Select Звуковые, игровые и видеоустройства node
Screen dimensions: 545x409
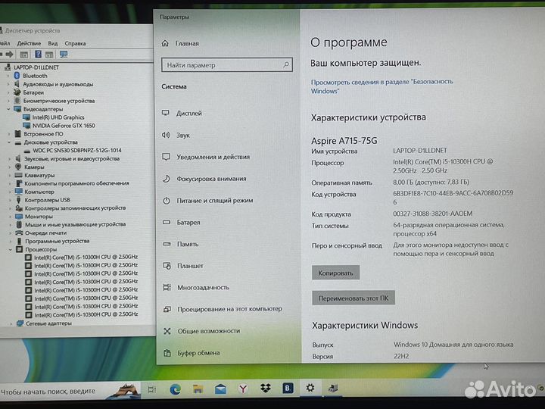(72, 158)
